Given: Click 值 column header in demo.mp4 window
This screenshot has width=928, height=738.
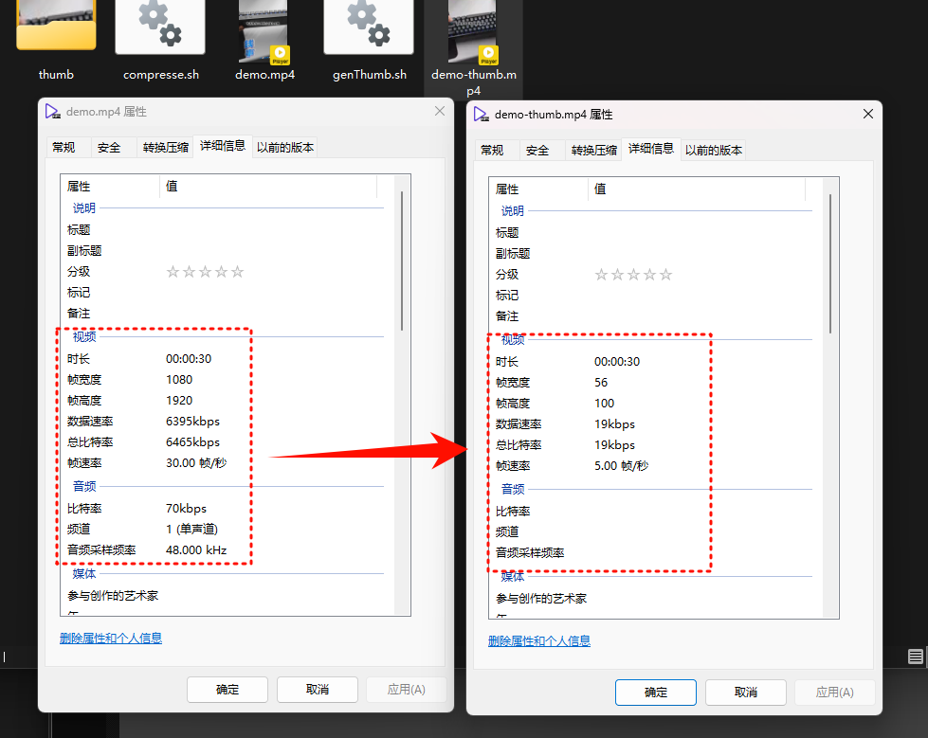Looking at the screenshot, I should [268, 187].
